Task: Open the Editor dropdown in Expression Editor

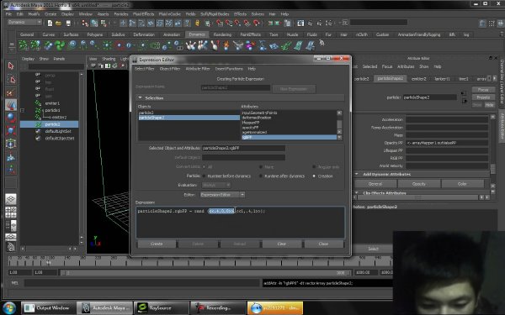Action: [222, 195]
